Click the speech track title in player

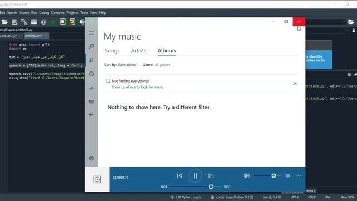120,177
